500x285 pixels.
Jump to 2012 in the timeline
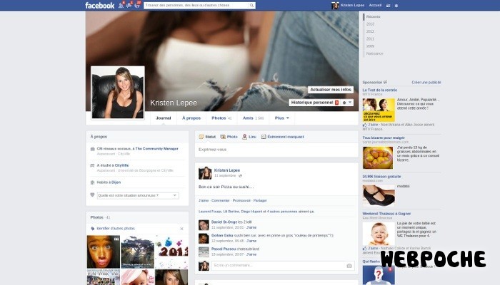click(x=370, y=31)
